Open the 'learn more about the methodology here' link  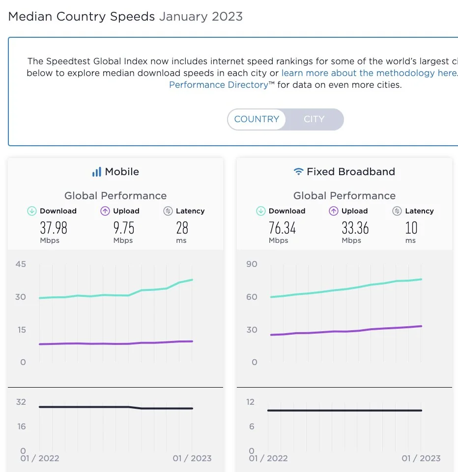click(x=369, y=73)
